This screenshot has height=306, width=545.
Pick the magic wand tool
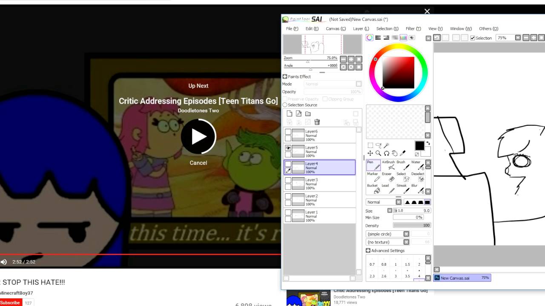[x=386, y=145]
